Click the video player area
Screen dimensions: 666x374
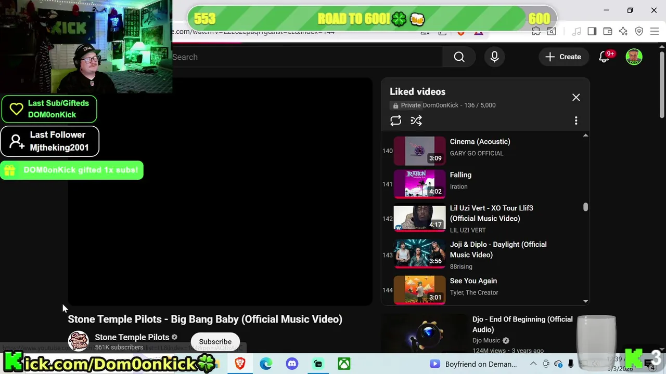point(220,192)
